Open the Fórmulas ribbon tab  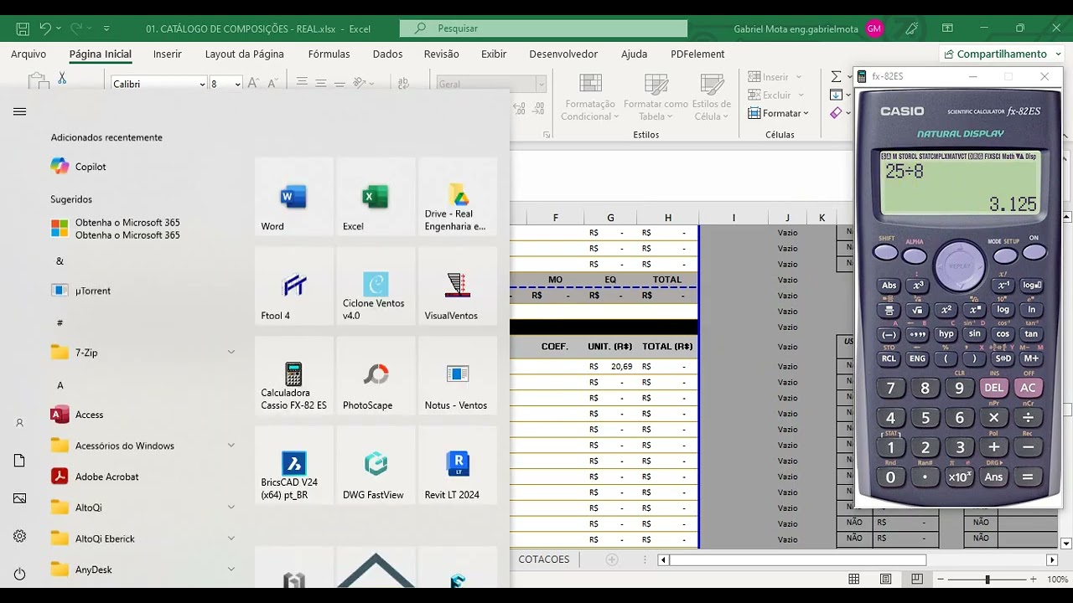(329, 54)
